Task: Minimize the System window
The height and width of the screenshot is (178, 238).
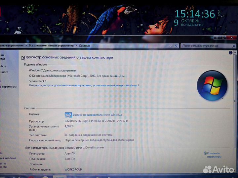Action: click(x=217, y=38)
